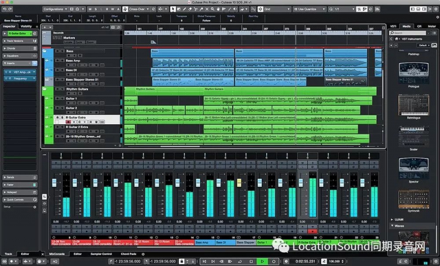Open the Sampler Control tab
Image resolution: width=440 pixels, height=266 pixels.
[x=101, y=254]
